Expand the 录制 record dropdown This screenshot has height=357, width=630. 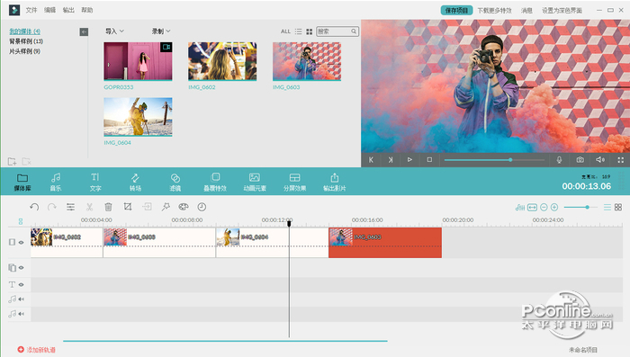coord(161,31)
